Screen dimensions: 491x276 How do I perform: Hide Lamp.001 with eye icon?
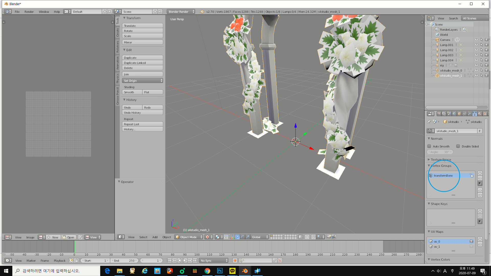pyautogui.click(x=476, y=45)
